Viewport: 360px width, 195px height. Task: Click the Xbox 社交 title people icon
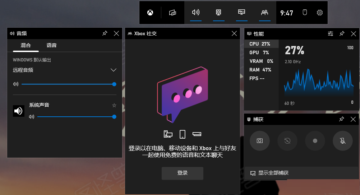click(130, 33)
